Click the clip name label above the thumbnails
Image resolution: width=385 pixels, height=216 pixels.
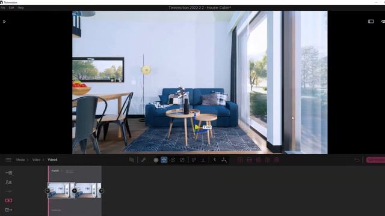pos(55,171)
